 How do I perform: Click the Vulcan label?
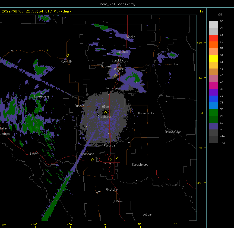point(147,214)
